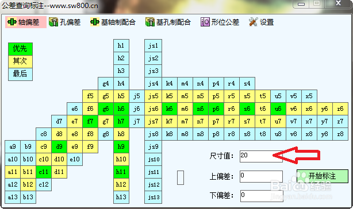The width and height of the screenshot is (353, 209).
Task: Select tolerance h13
Action: [121, 197]
